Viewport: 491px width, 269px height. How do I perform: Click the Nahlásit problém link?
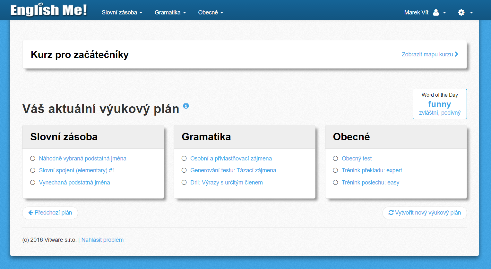click(102, 240)
